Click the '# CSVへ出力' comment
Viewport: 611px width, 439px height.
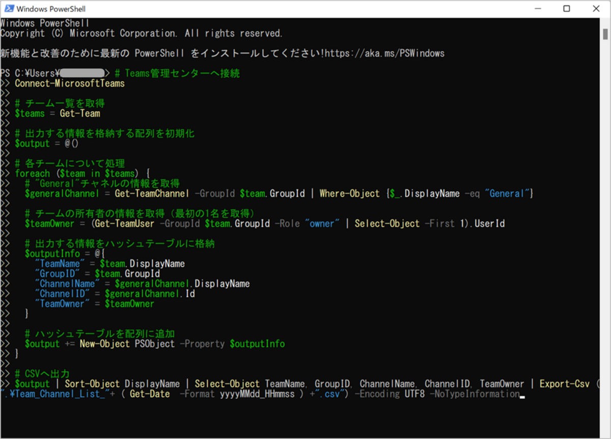42,374
